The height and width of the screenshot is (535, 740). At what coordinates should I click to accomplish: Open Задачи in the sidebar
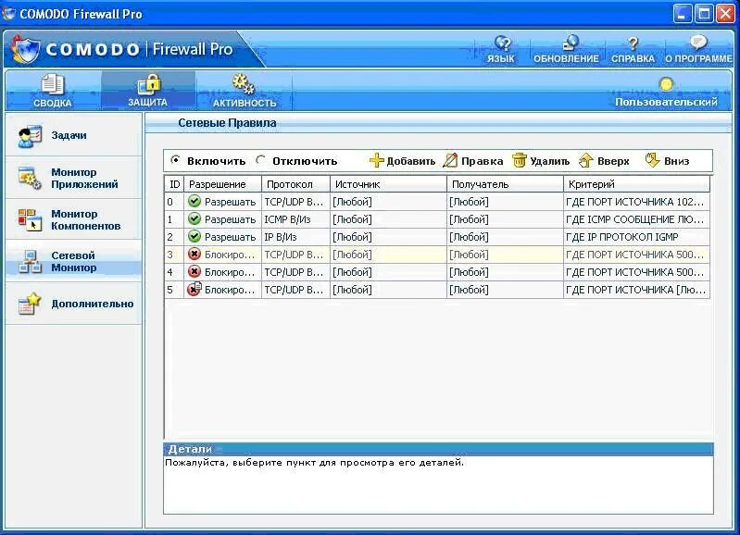pos(73,135)
